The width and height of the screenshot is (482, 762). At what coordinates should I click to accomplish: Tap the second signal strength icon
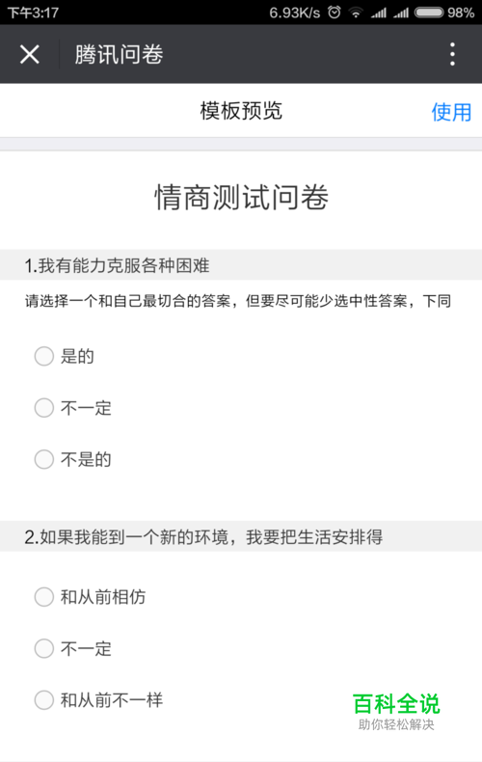tap(401, 13)
